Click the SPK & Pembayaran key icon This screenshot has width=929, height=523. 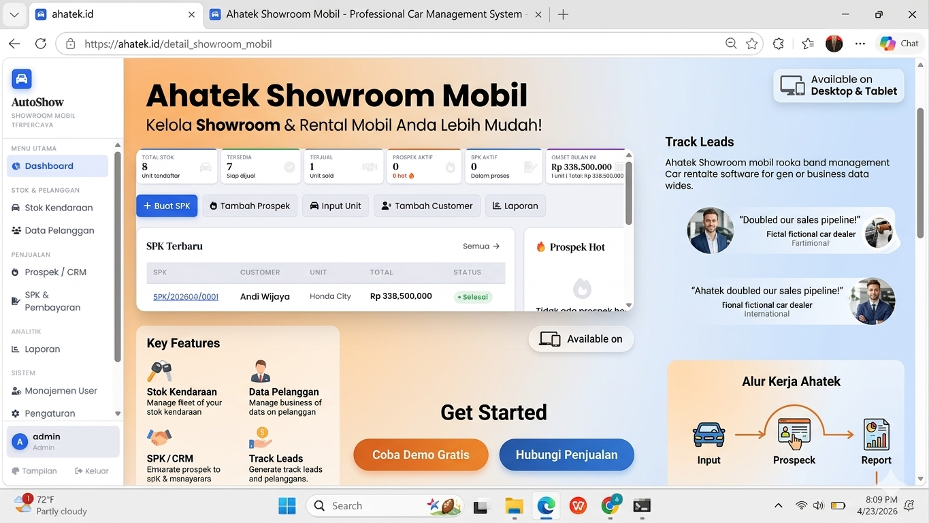[x=17, y=301]
